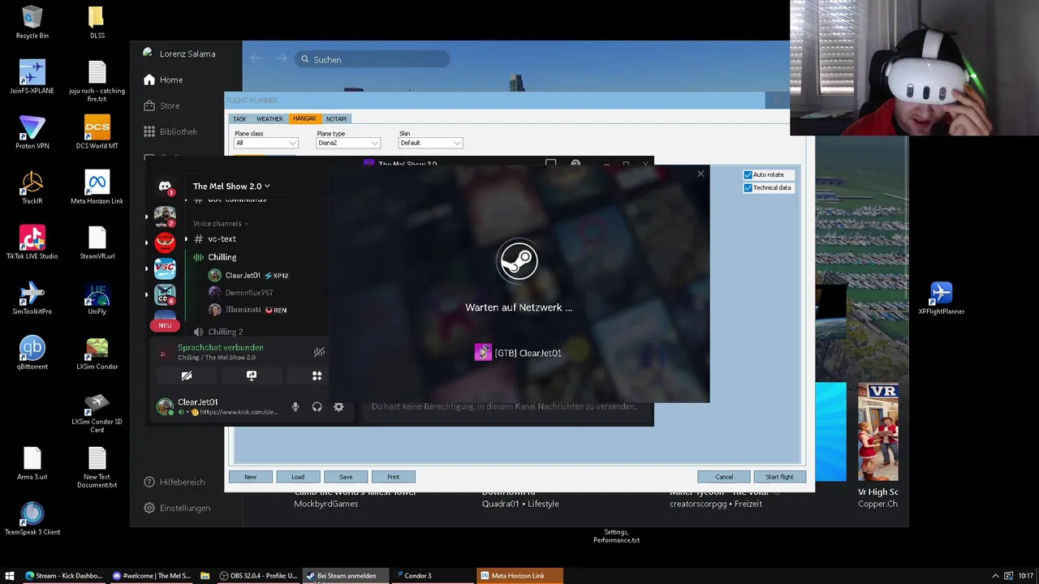This screenshot has height=584, width=1039.
Task: Open the Windows Start button
Action: [x=10, y=576]
